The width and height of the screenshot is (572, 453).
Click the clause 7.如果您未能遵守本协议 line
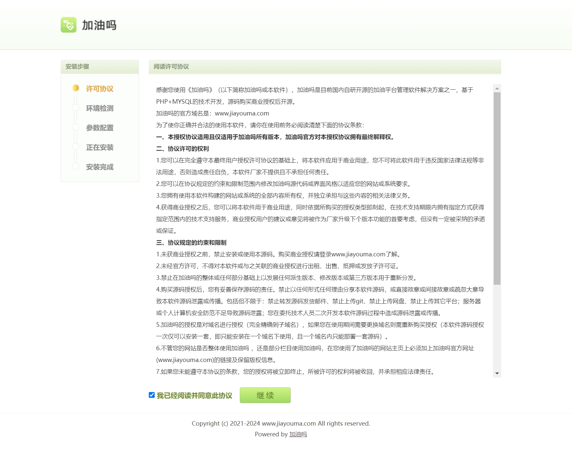296,372
